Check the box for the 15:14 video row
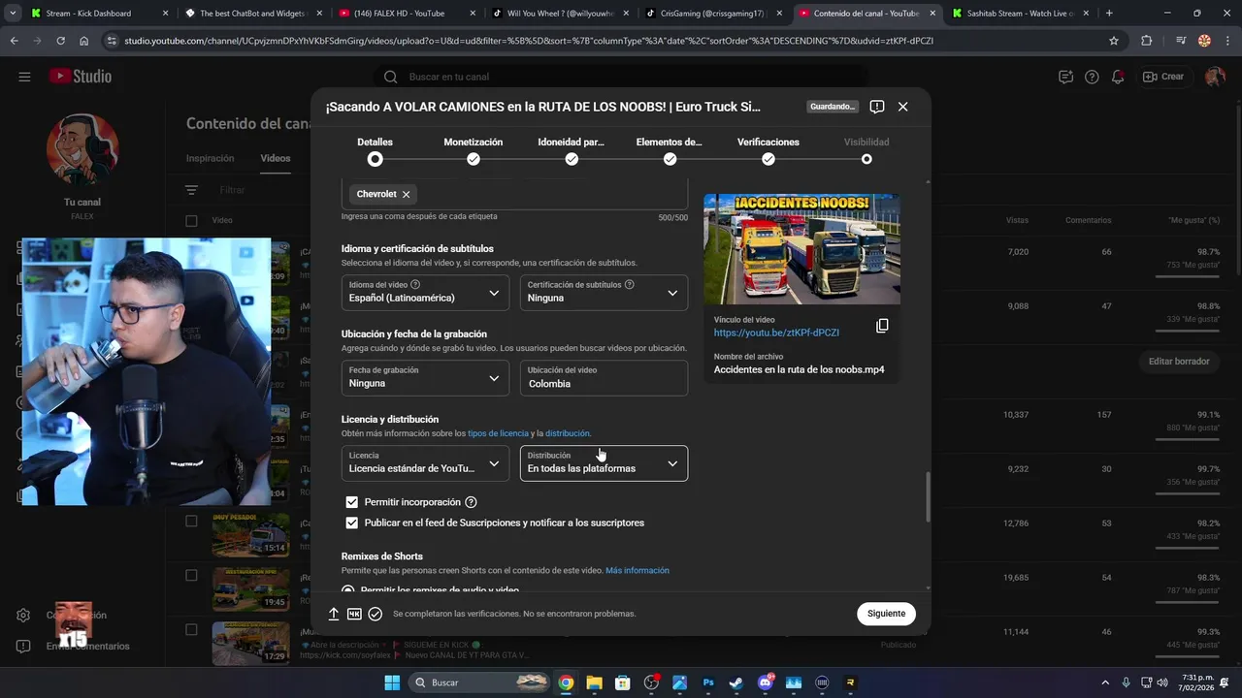Image resolution: width=1242 pixels, height=698 pixels. coord(191,521)
